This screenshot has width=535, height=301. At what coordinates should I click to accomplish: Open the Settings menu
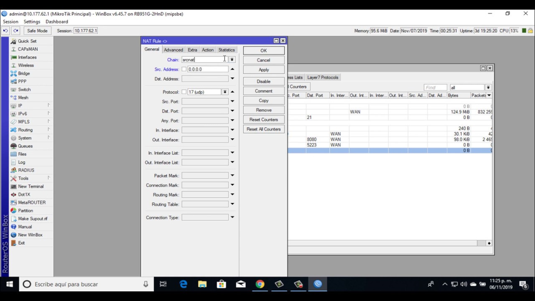pyautogui.click(x=32, y=22)
